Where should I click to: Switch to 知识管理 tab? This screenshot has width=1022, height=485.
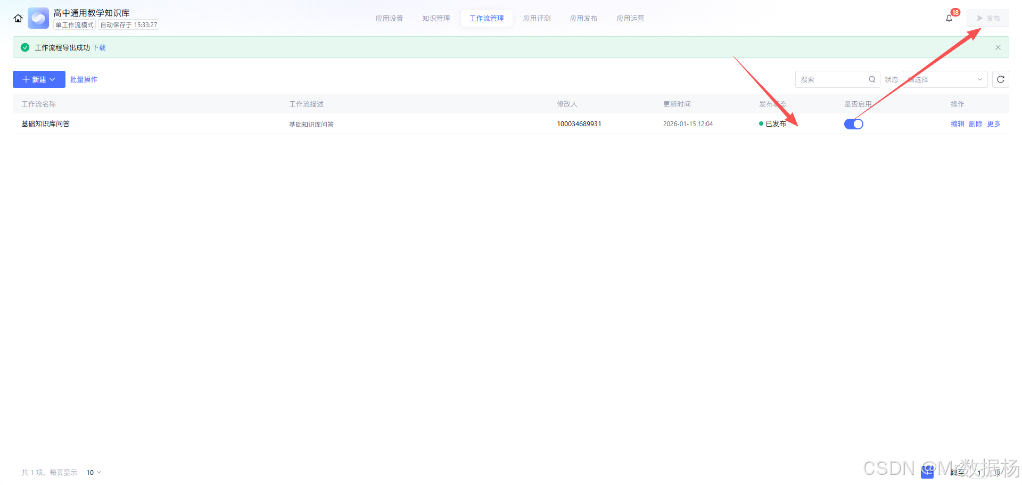[436, 18]
